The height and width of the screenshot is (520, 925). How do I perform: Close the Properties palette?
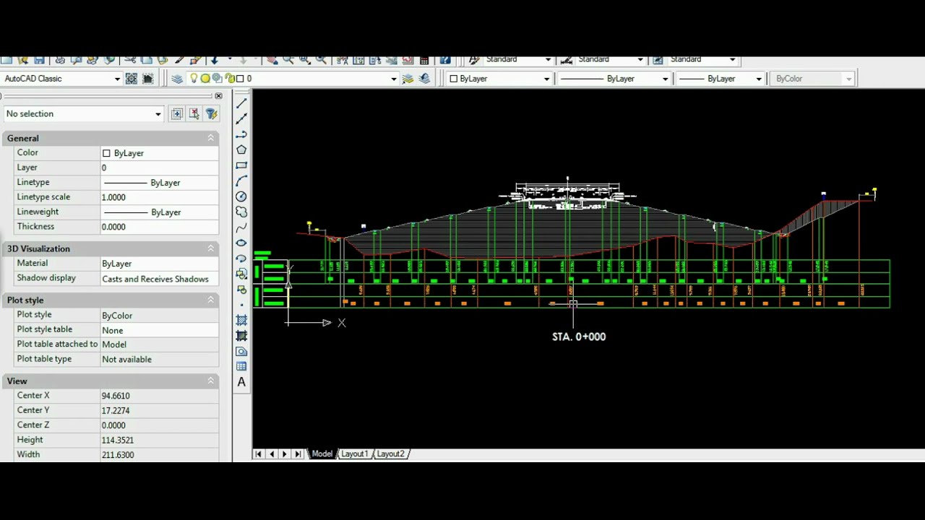(x=218, y=96)
